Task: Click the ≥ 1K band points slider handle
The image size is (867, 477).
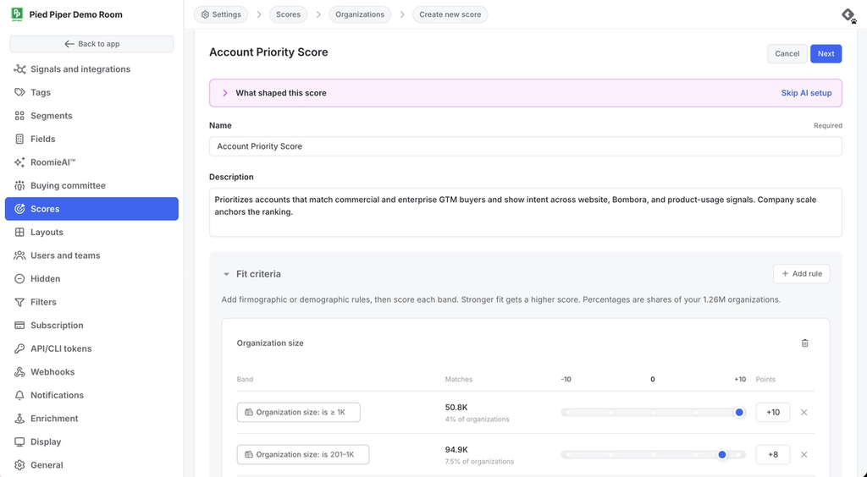Action: (739, 413)
